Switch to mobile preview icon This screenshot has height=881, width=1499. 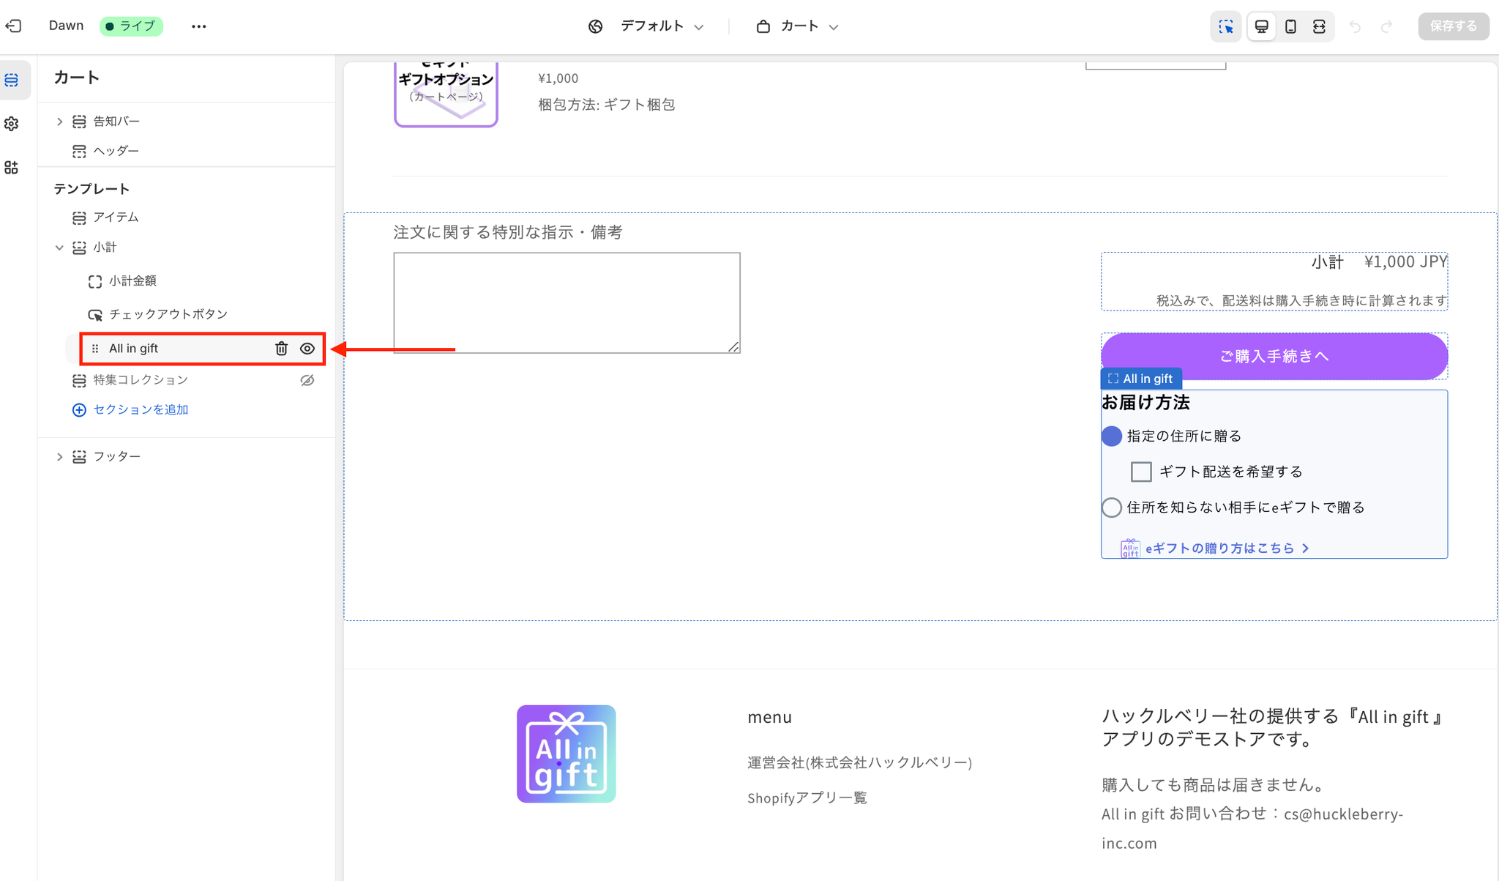pos(1290,26)
